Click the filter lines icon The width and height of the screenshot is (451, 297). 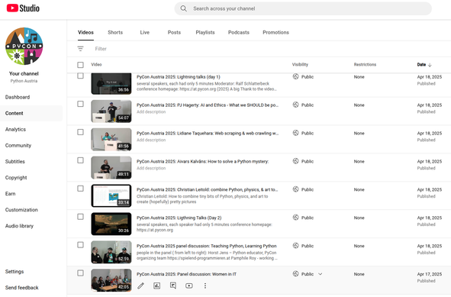[x=81, y=49]
